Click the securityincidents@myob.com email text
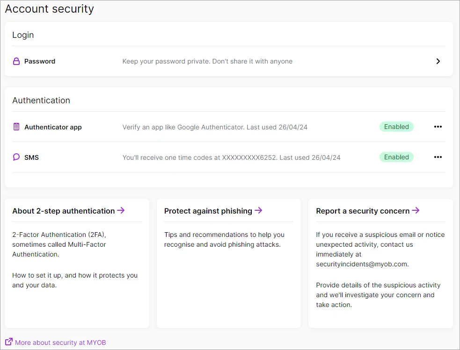Image resolution: width=460 pixels, height=350 pixels. (362, 264)
